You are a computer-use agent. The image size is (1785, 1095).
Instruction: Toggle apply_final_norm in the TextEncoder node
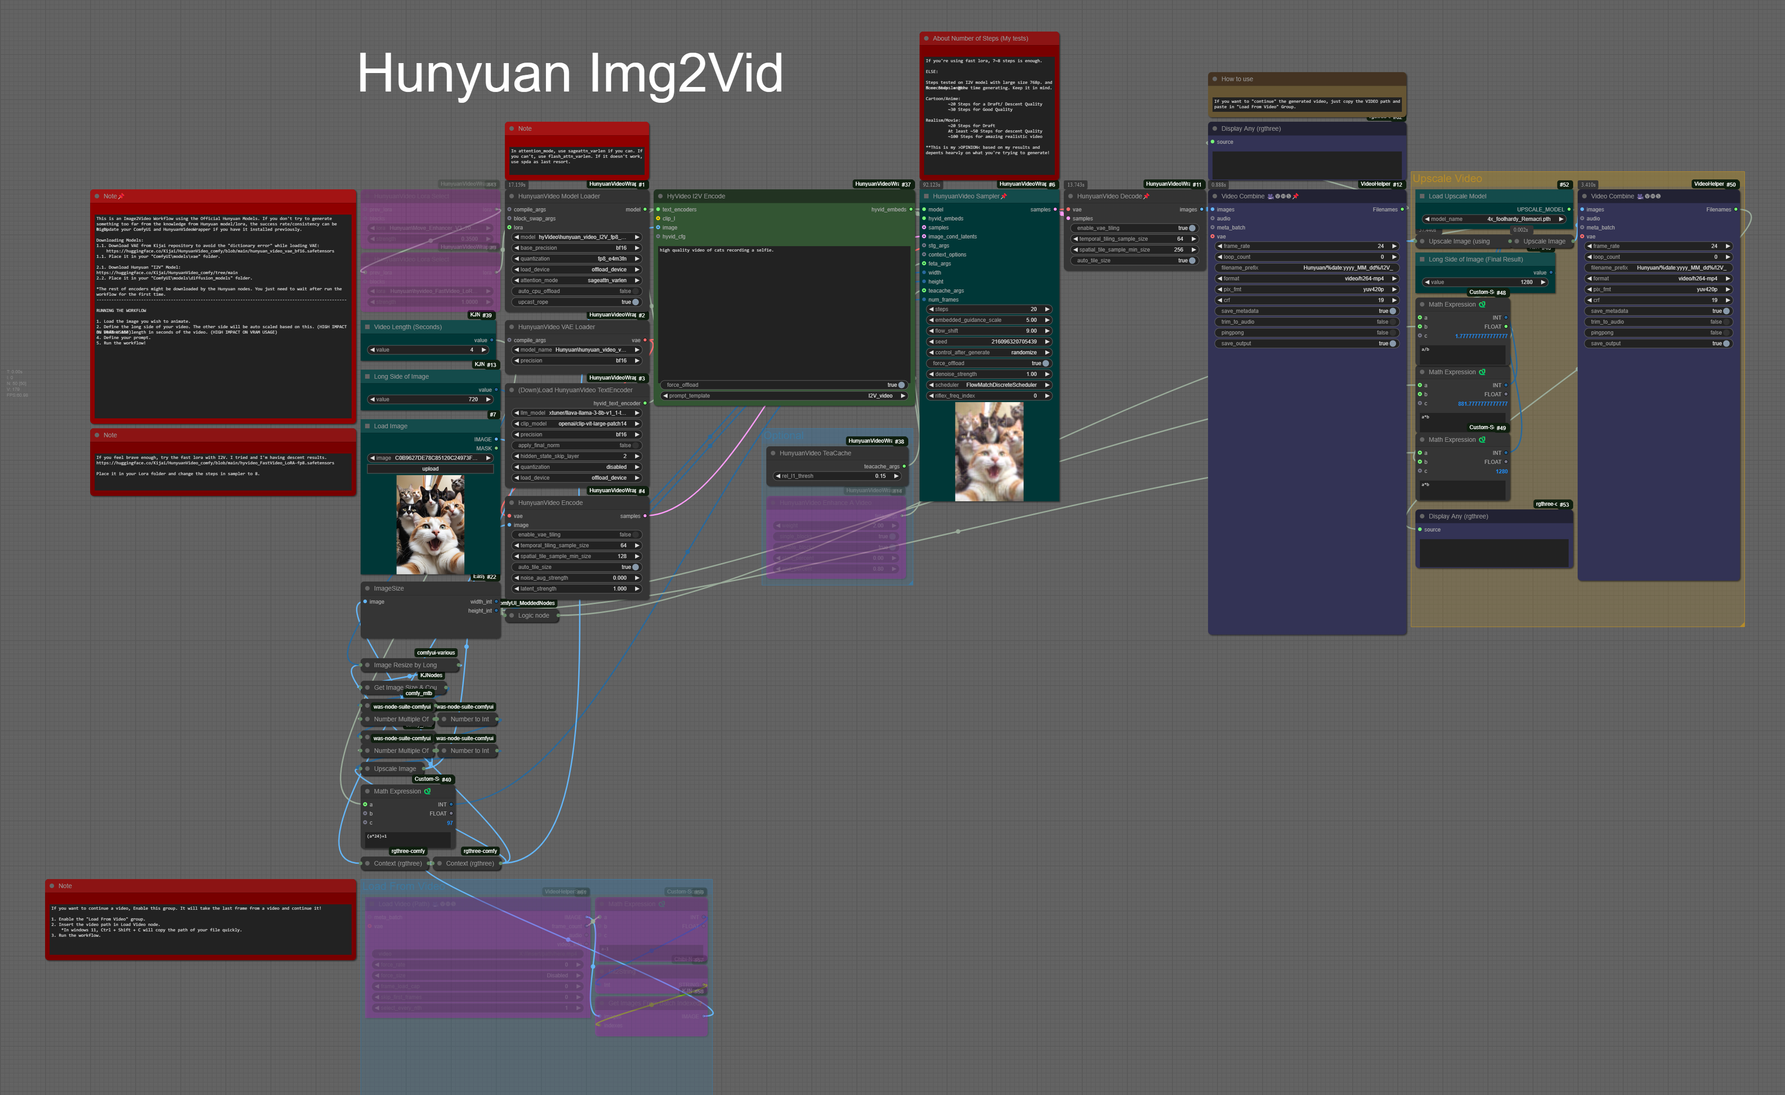click(635, 446)
